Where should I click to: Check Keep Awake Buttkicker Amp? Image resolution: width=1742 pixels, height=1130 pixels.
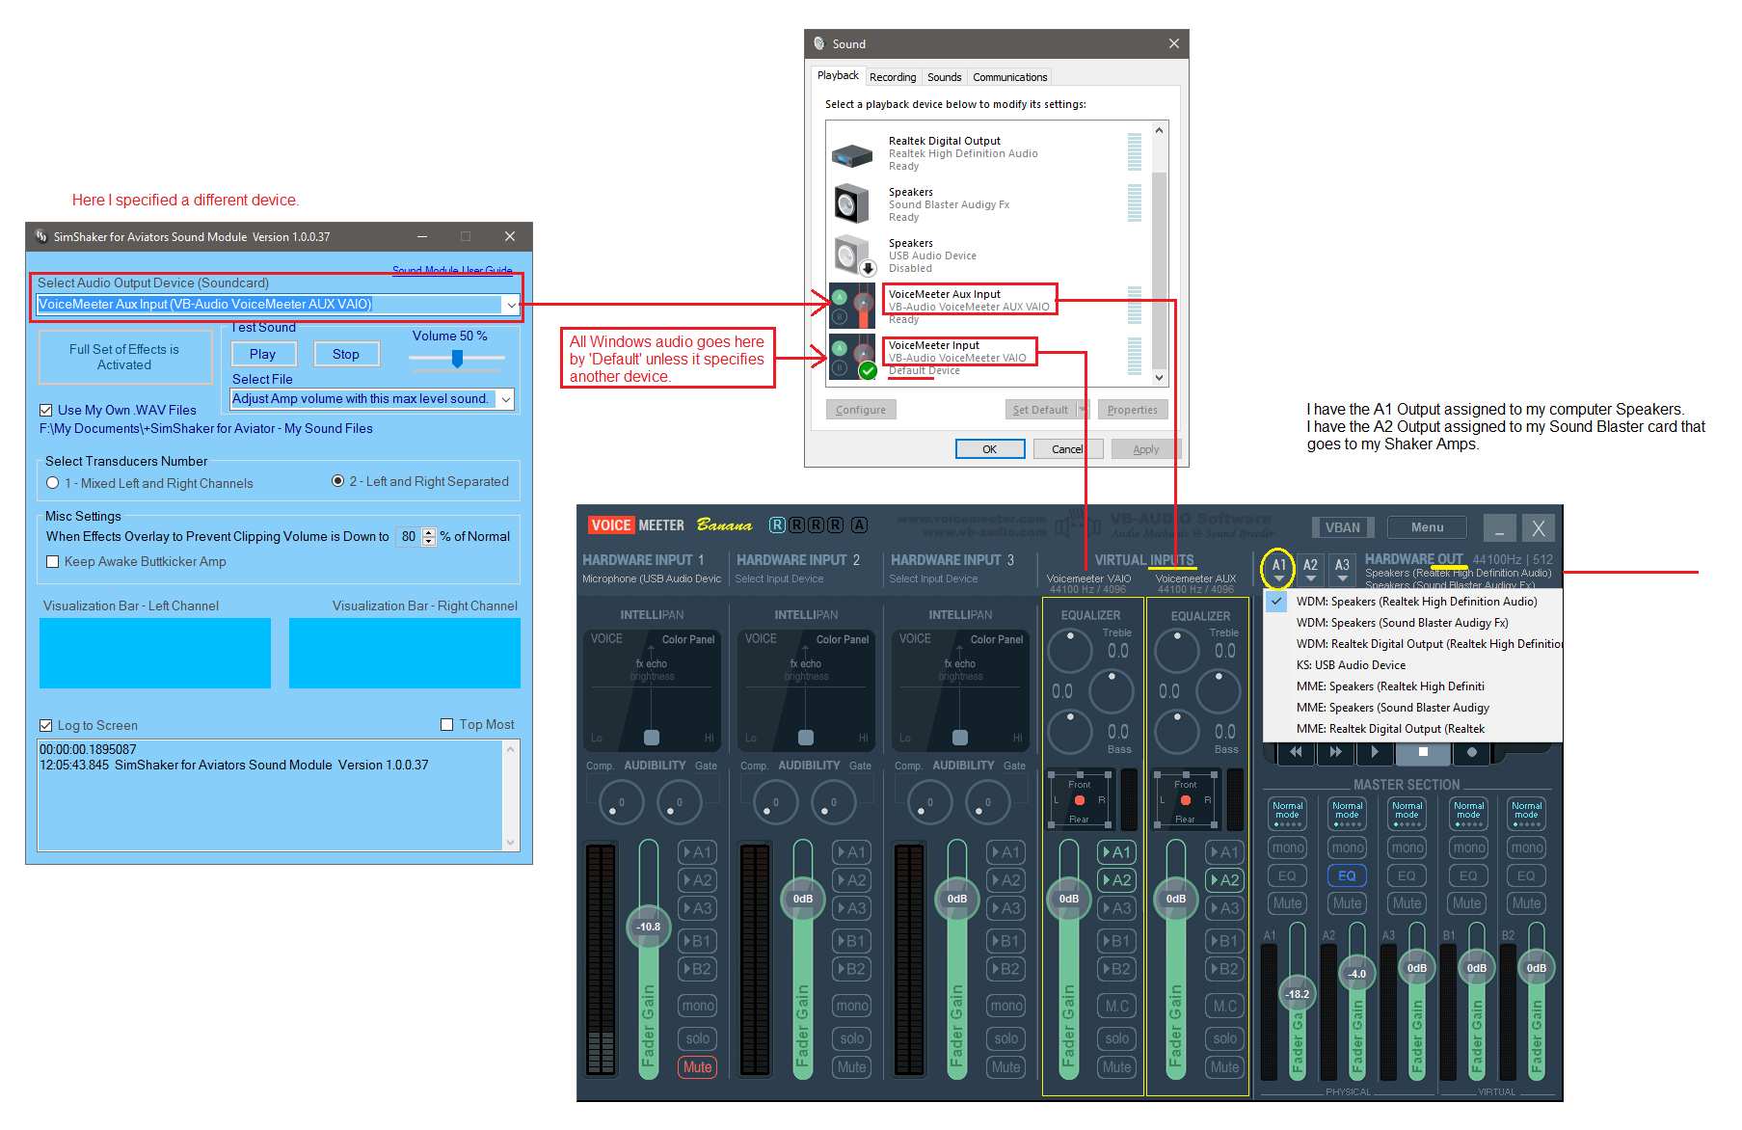(53, 561)
